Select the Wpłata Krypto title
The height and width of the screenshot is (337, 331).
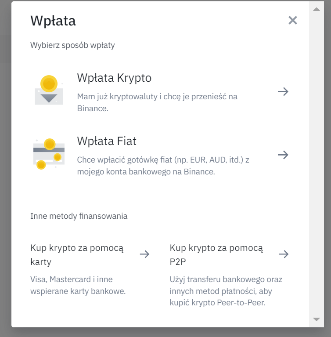coord(114,78)
